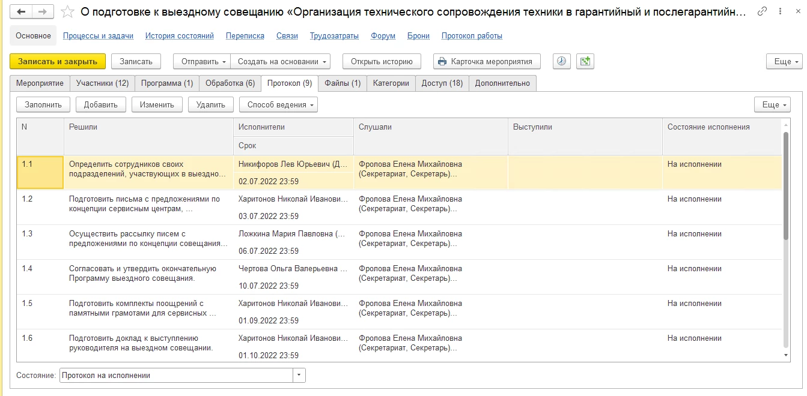Switch to the Участники (12) tab

[102, 83]
